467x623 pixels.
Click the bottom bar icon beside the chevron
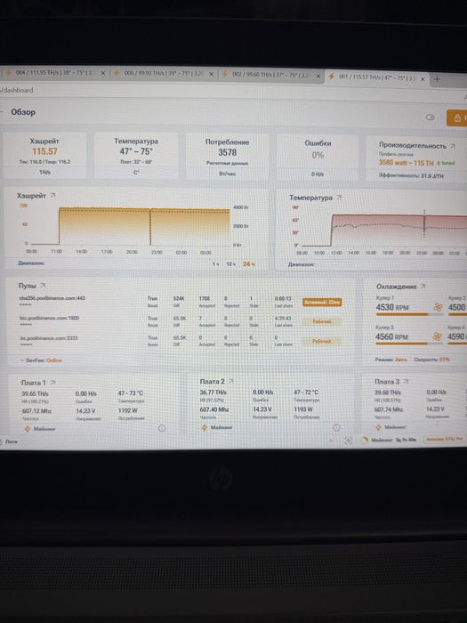pyautogui.click(x=349, y=441)
